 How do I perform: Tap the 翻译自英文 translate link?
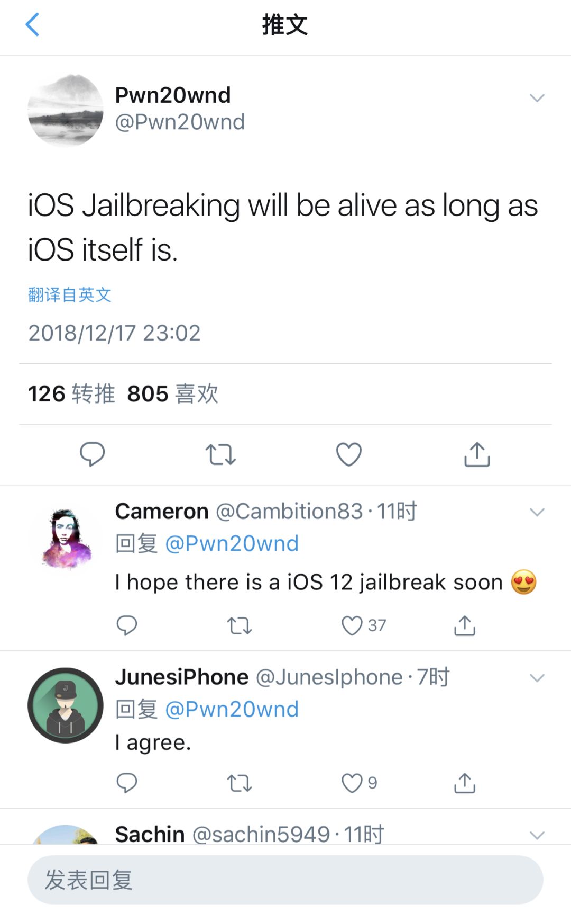70,295
